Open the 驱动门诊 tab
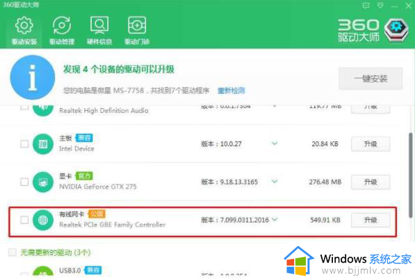The width and height of the screenshot is (415, 280). click(x=137, y=30)
